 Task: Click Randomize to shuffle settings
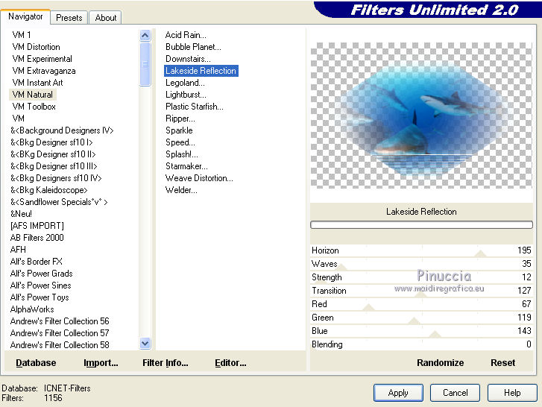tap(440, 363)
